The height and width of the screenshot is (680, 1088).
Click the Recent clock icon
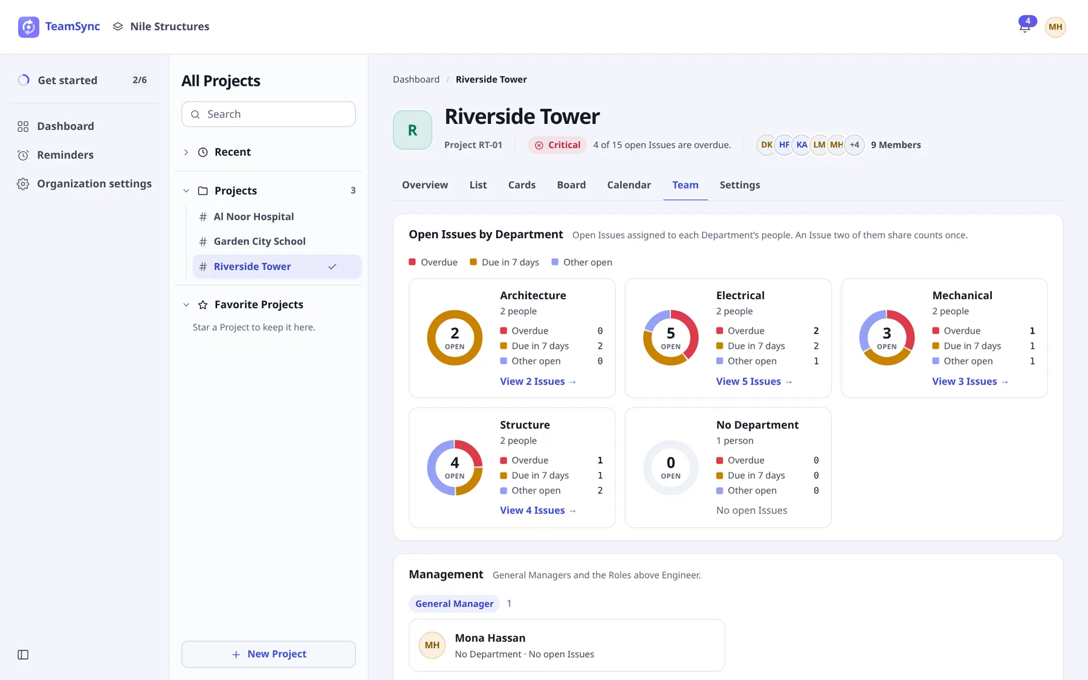point(203,152)
